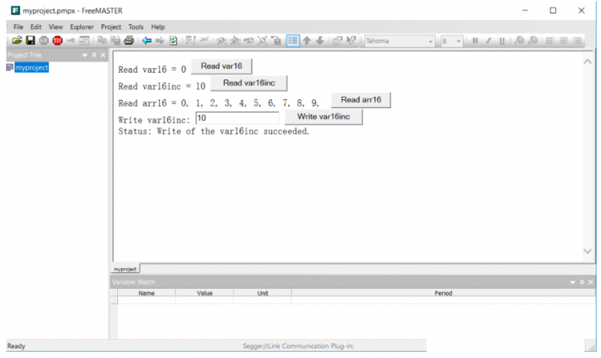Screen dimensions: 601x358
Task: Open the Tahoma font dropdown
Action: click(x=430, y=41)
